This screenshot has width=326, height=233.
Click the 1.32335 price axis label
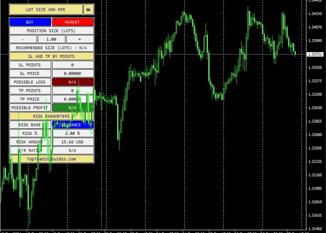point(315,161)
